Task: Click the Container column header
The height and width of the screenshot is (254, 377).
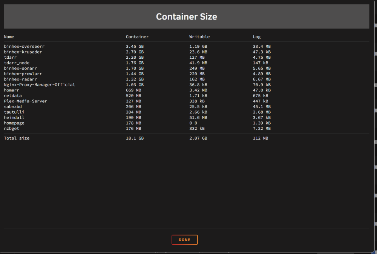Action: pyautogui.click(x=137, y=37)
